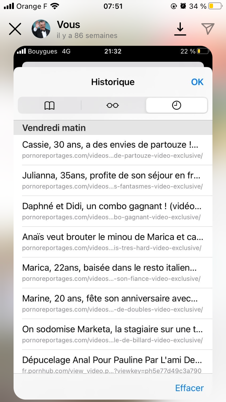
Task: Open the history entry starting with "Anaïs"
Action: click(x=113, y=242)
